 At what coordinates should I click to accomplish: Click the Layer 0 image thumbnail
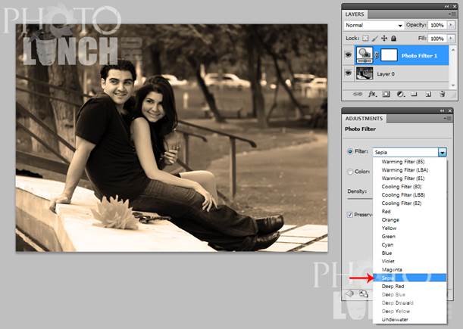click(364, 73)
